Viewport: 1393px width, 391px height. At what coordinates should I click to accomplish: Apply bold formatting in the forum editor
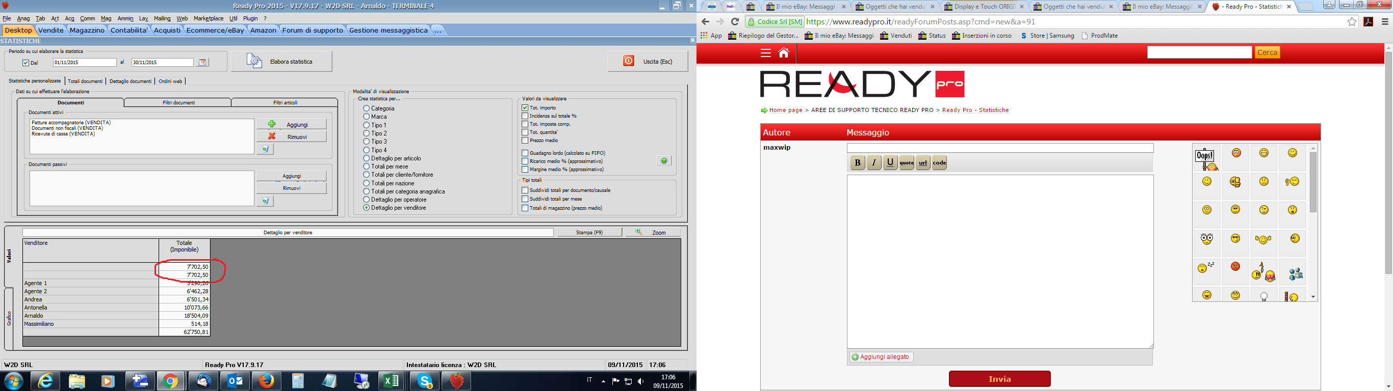[x=858, y=162]
